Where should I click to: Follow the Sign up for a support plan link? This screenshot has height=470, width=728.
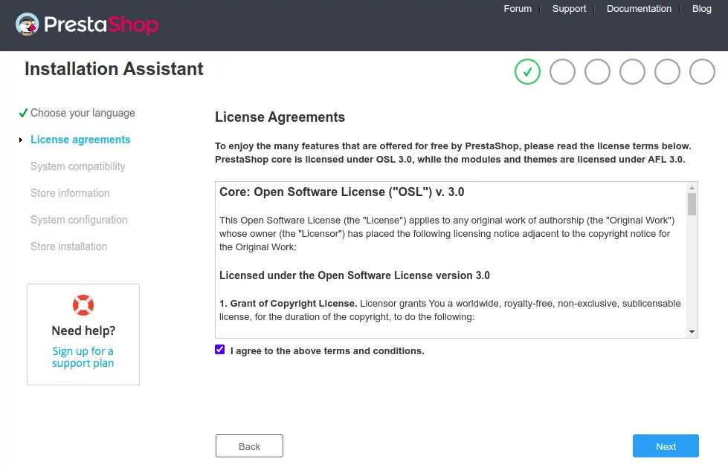(x=83, y=357)
